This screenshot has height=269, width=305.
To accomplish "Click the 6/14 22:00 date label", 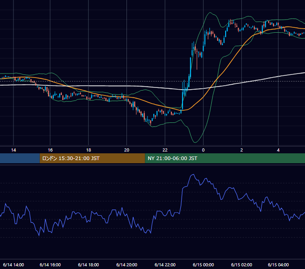I will pyautogui.click(x=165, y=265).
